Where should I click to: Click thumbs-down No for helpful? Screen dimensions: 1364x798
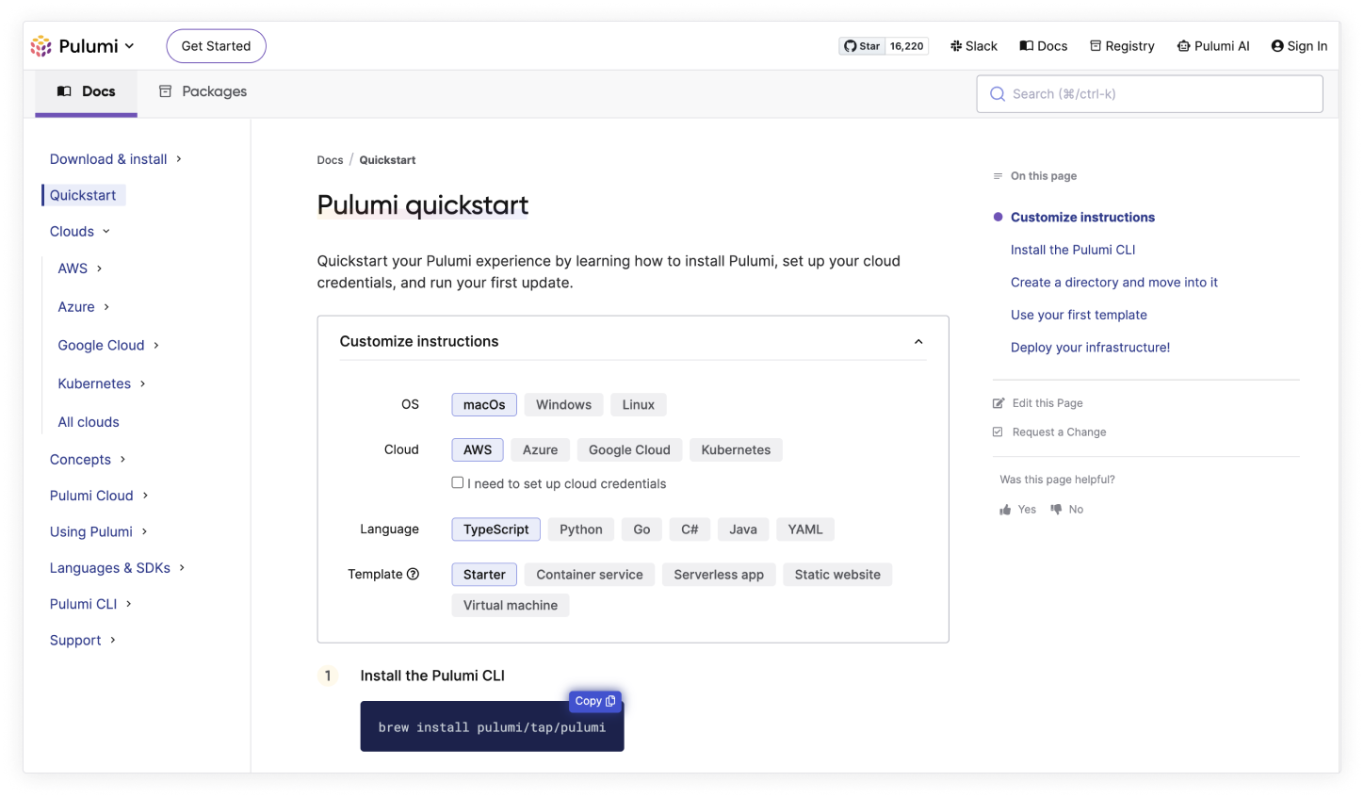1067,510
